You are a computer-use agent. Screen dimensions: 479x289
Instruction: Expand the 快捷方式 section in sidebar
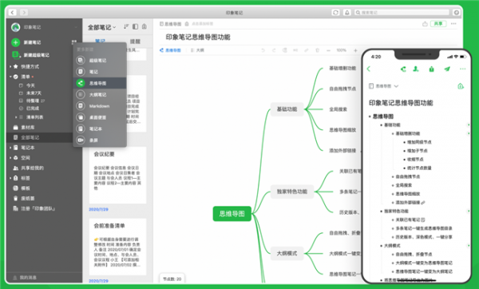coord(10,66)
